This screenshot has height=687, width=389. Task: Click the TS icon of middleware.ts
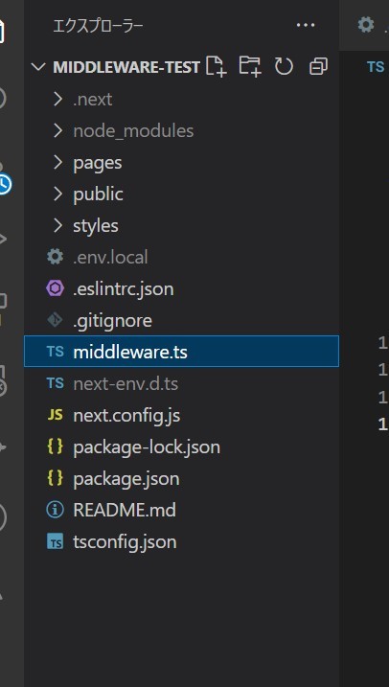56,352
